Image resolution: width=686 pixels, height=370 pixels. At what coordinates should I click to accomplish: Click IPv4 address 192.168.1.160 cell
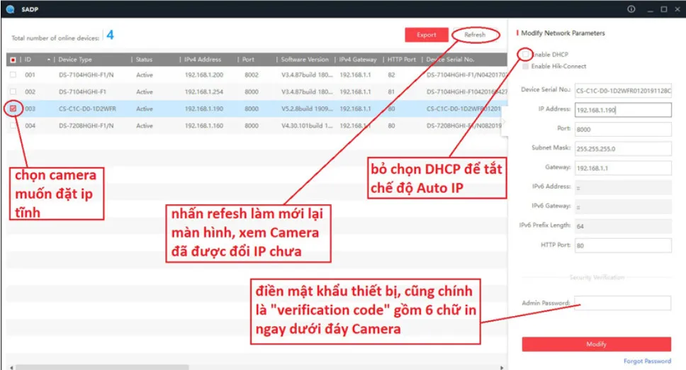[204, 125]
